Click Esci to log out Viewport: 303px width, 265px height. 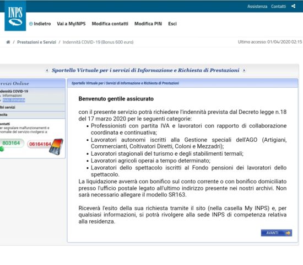tap(172, 24)
